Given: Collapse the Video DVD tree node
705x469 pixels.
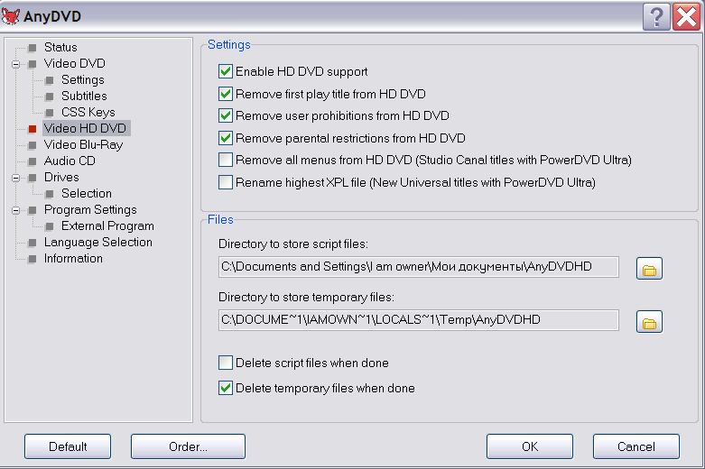Looking at the screenshot, I should pyautogui.click(x=15, y=64).
